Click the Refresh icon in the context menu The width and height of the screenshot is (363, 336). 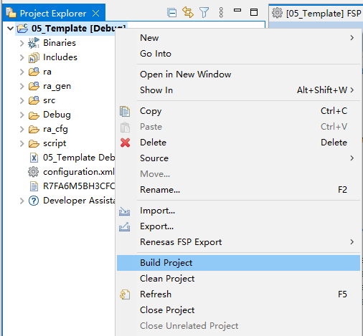125,294
